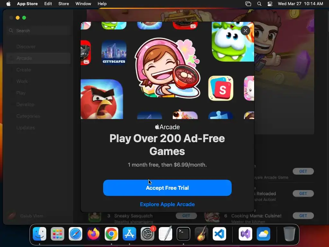Open Spotlight search in menu bar

point(259,4)
